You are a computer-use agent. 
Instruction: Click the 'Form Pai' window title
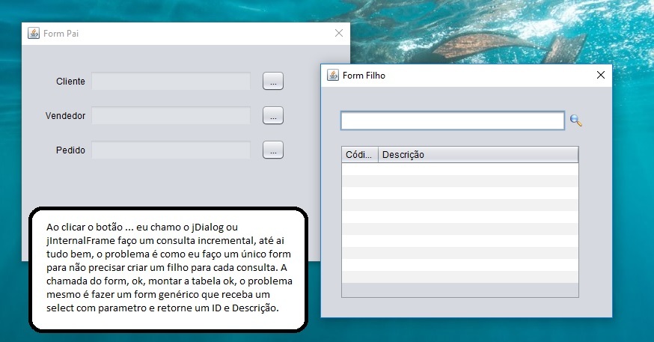tap(61, 34)
